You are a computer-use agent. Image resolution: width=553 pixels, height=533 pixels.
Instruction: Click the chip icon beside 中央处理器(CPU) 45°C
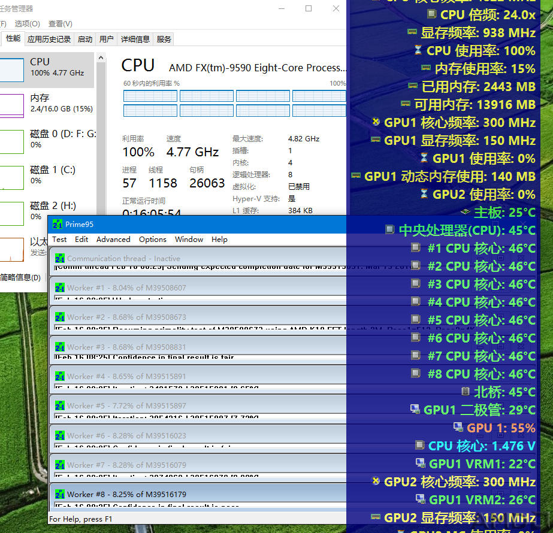(x=389, y=229)
